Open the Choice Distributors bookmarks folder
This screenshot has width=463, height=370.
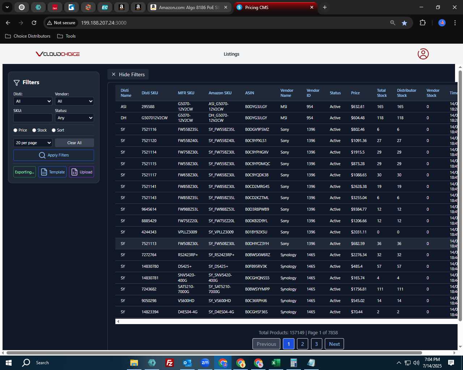pyautogui.click(x=28, y=36)
